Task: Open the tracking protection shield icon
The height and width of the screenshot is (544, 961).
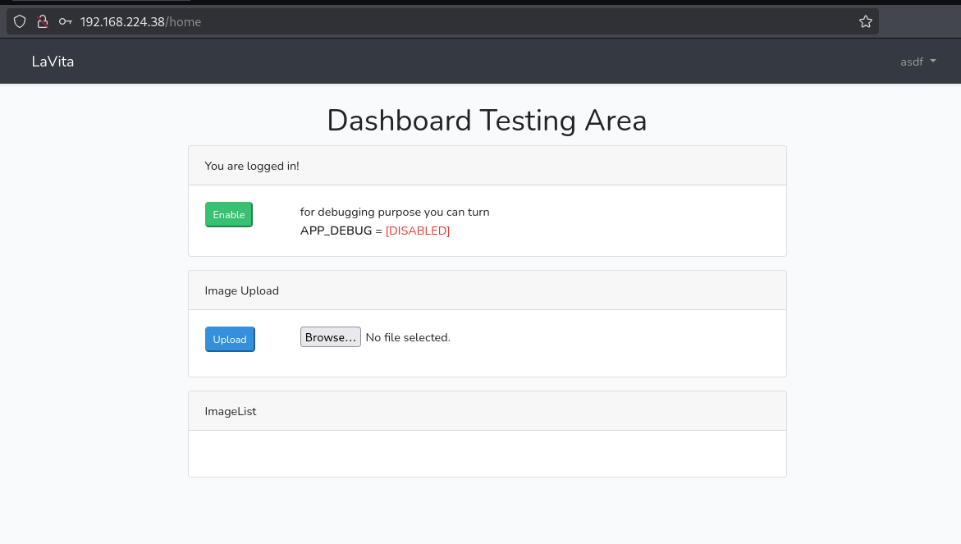Action: pyautogui.click(x=20, y=22)
